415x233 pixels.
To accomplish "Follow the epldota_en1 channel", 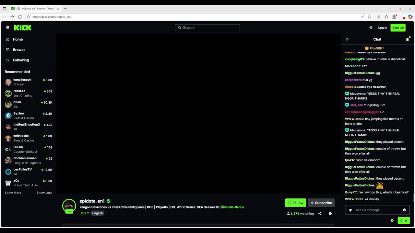I will coord(295,203).
